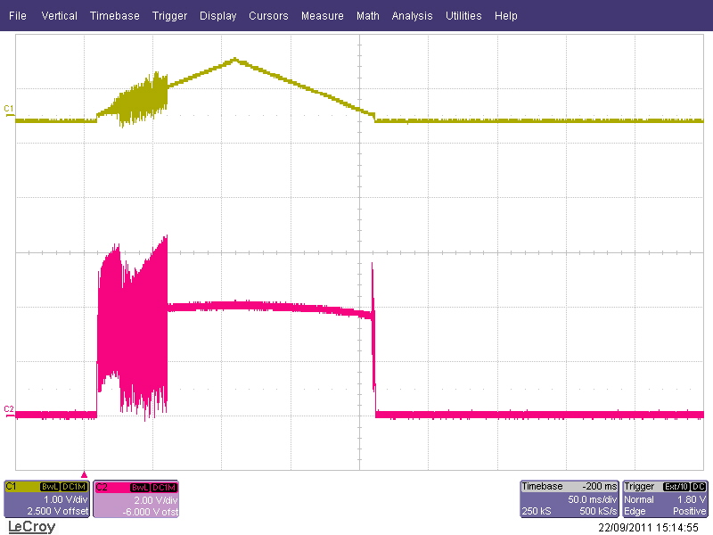Click the C2 trace label marker
This screenshot has height=535, width=713.
[x=9, y=409]
